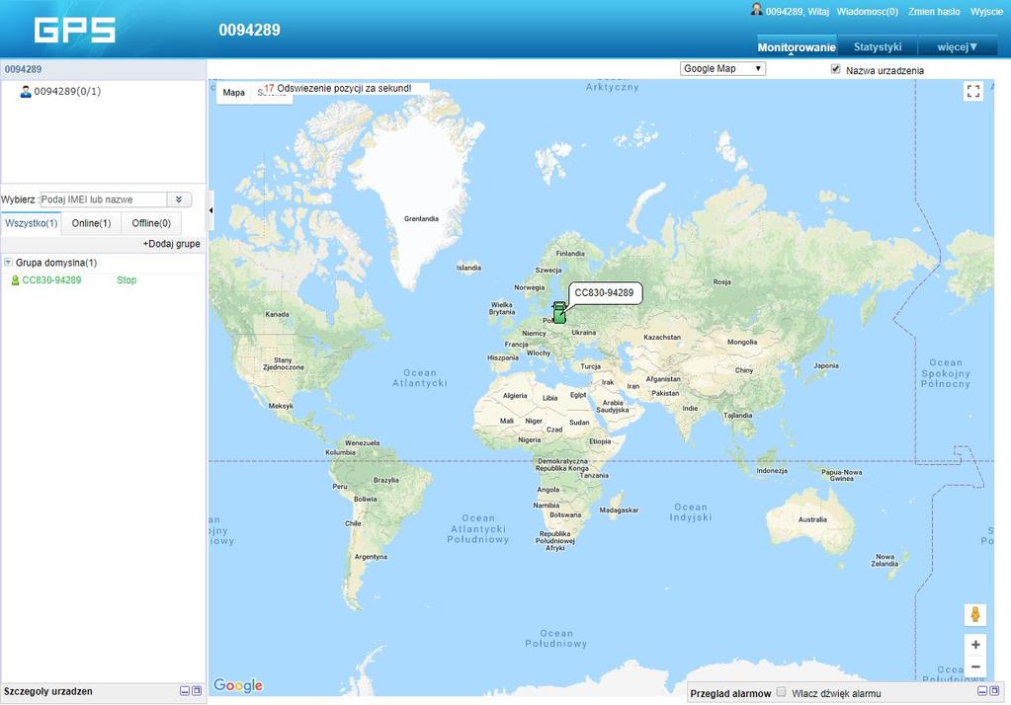Viewport: 1011px width, 705px height.
Task: Open Statystyki tab
Action: [x=877, y=47]
